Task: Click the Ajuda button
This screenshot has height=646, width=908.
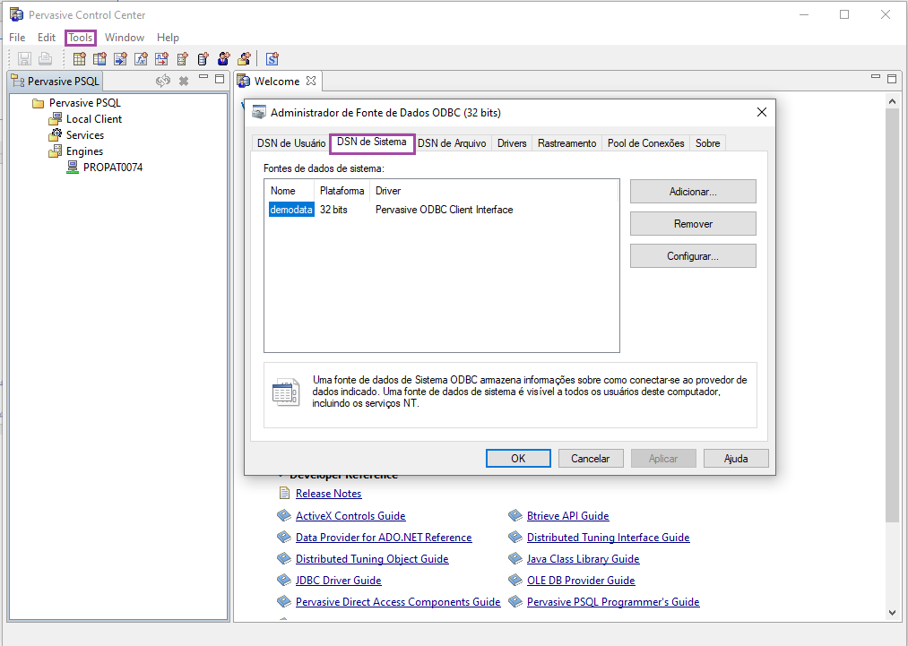Action: (736, 459)
